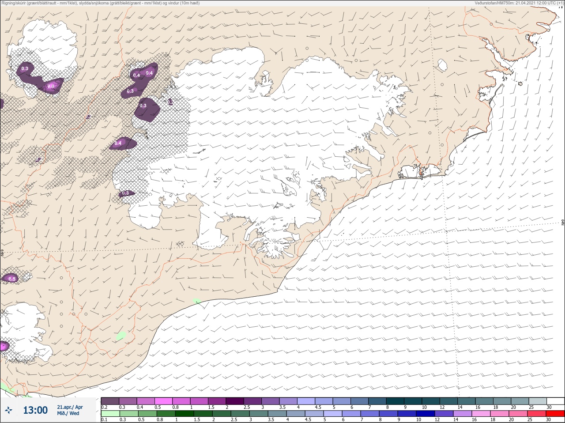Pick the purple-row legend swatch marked 0.5

(164, 401)
